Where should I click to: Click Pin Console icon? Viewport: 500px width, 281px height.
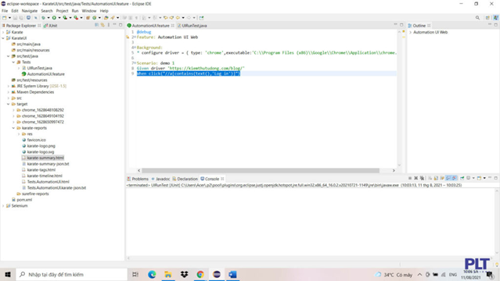tap(462, 178)
